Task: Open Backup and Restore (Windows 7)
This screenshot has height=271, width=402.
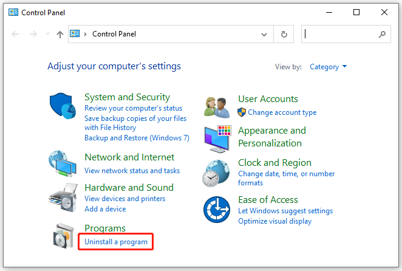Action: (x=137, y=138)
